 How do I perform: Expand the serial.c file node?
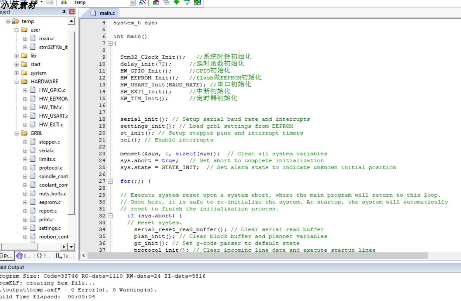coord(25,151)
